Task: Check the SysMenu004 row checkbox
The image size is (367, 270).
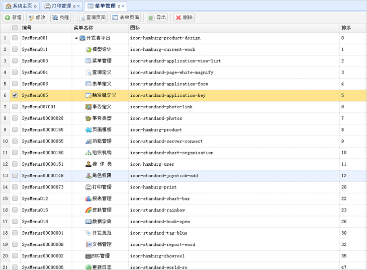Action: pyautogui.click(x=15, y=72)
